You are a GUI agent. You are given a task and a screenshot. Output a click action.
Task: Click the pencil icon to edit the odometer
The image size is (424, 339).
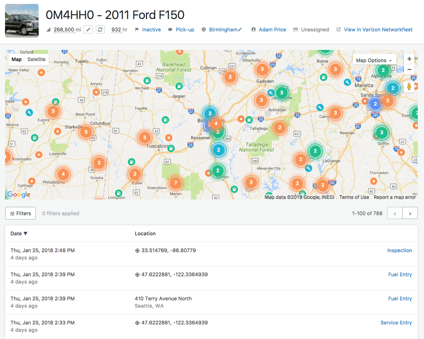pos(88,29)
